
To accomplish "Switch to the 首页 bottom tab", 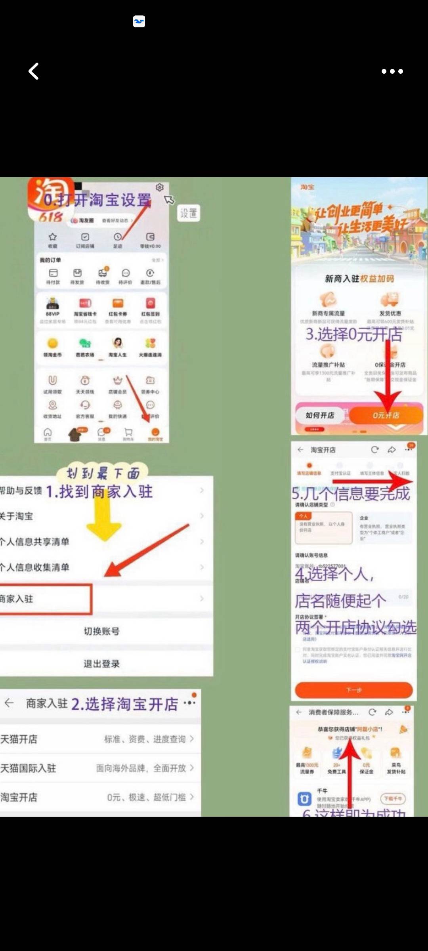I will pos(48,434).
